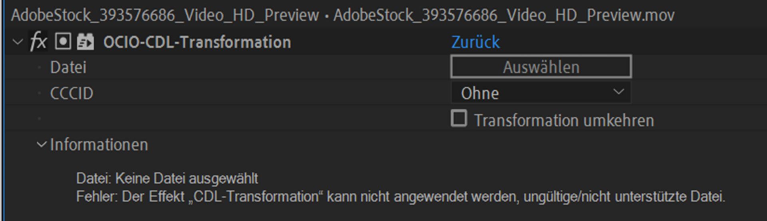Screen dimensions: 767x221
Task: Select the OCIO-CDL-Transformation effect name
Action: click(x=197, y=42)
